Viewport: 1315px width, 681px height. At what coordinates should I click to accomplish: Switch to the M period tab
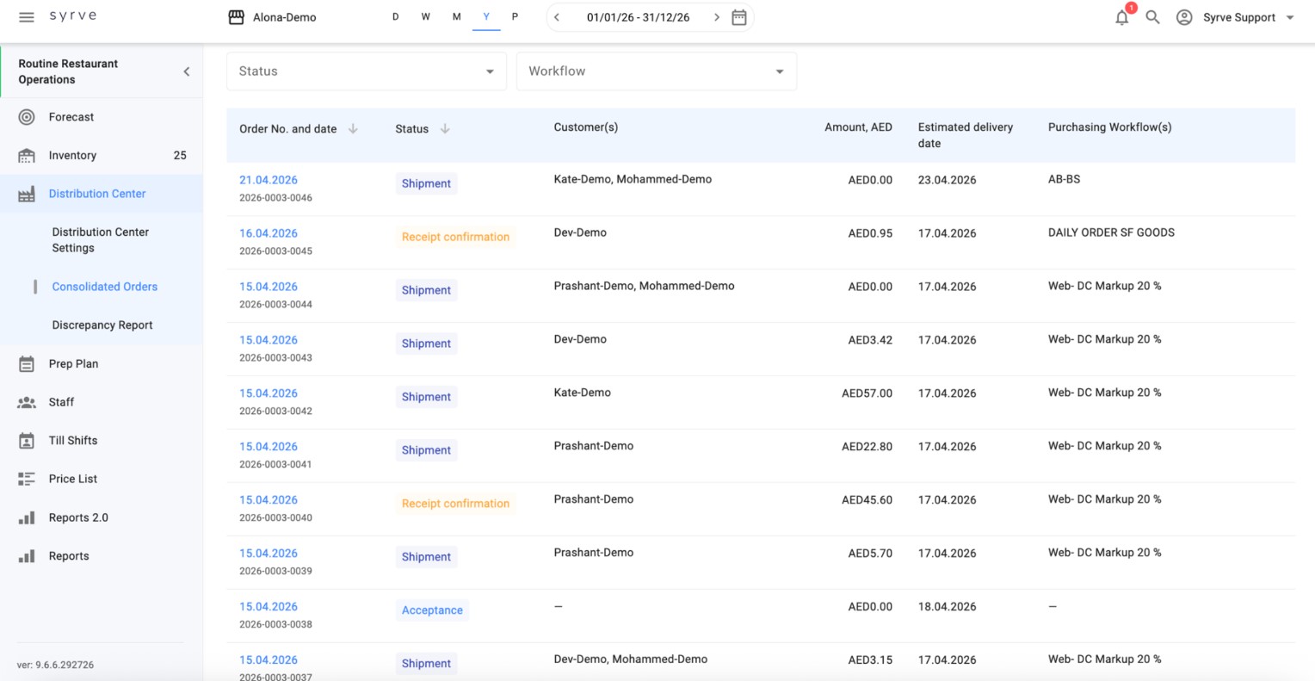pyautogui.click(x=456, y=16)
